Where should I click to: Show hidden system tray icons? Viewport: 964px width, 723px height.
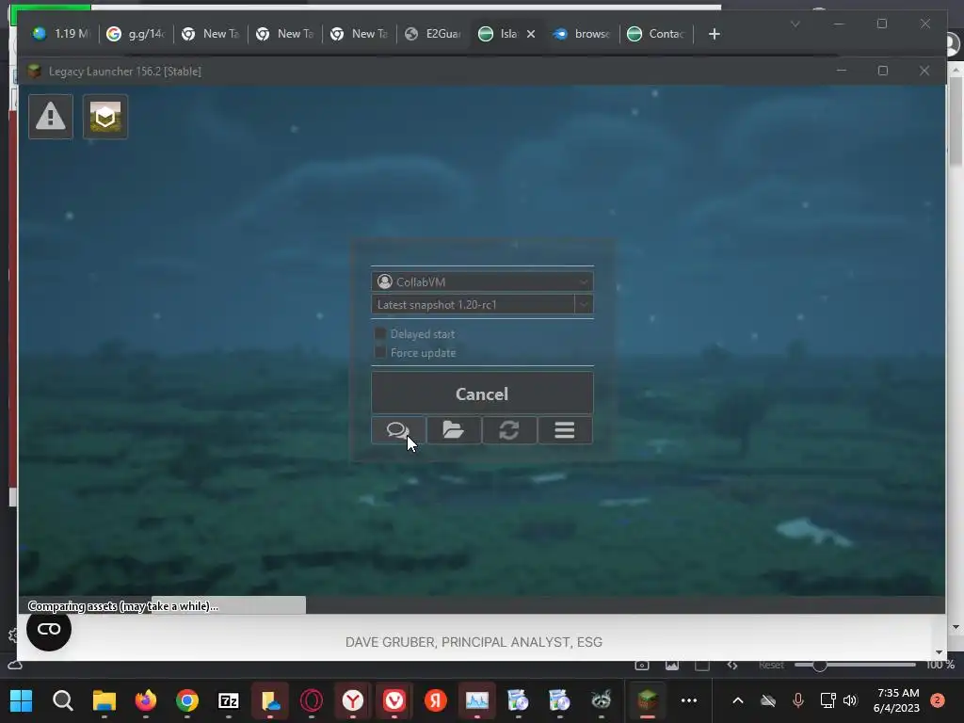[738, 700]
